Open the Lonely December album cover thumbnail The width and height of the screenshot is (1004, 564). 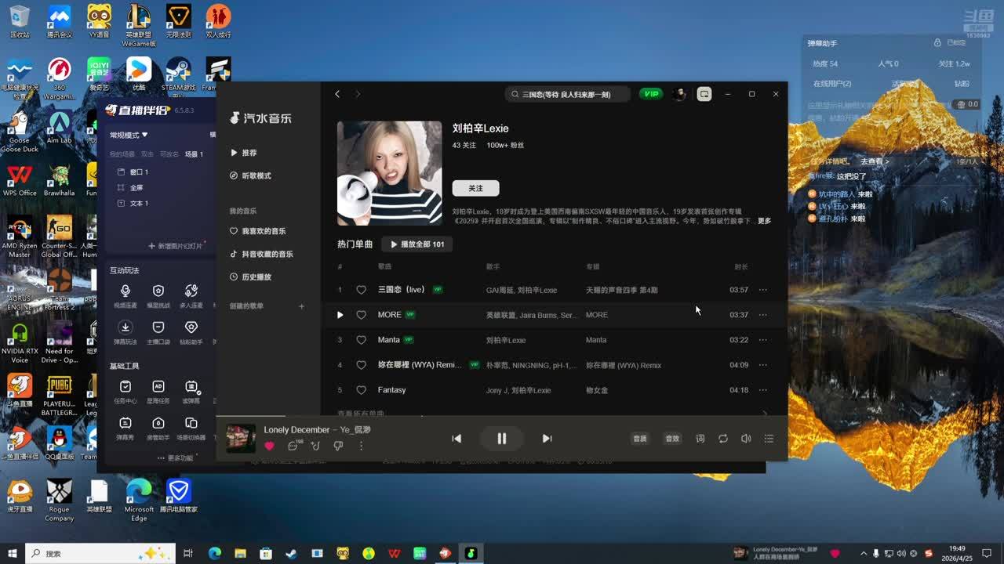(241, 439)
